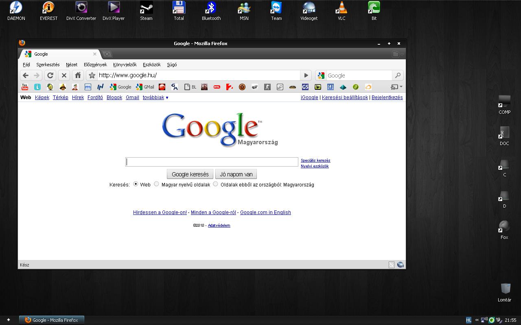The height and width of the screenshot is (325, 521).
Task: Open the Térkép link
Action: coord(61,97)
